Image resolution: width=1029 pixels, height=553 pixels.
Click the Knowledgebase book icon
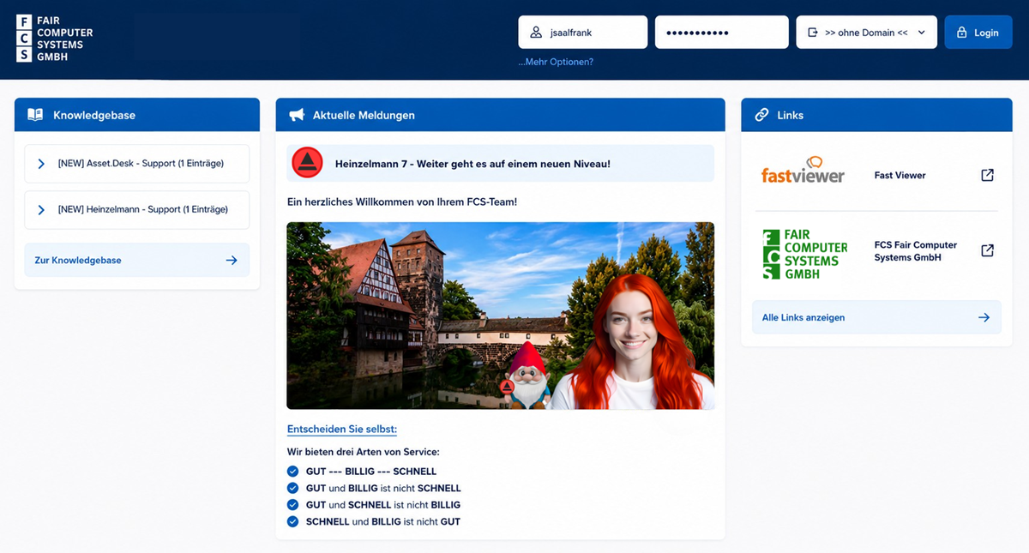click(x=35, y=115)
